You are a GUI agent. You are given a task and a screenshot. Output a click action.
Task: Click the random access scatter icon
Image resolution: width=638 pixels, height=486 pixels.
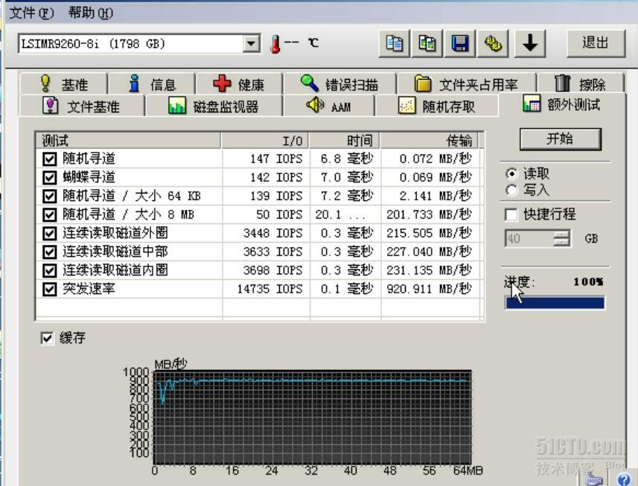point(406,106)
